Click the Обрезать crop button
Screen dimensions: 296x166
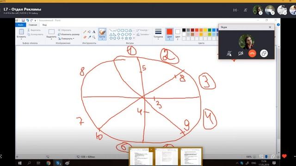[x=65, y=30]
